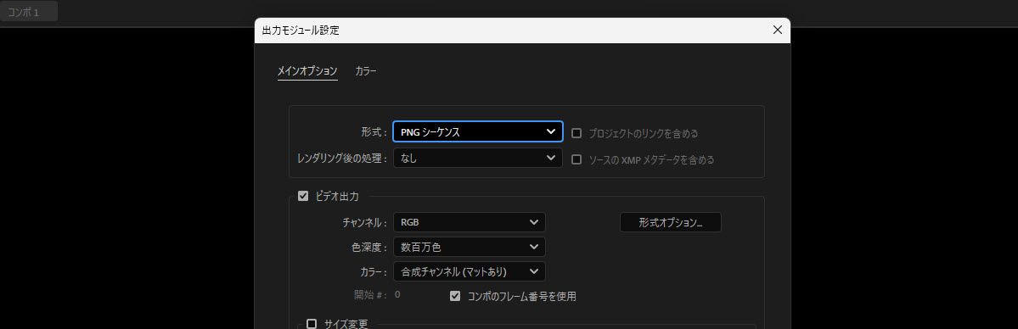Click the 開始 # value 0
The width and height of the screenshot is (1018, 329).
tap(397, 294)
